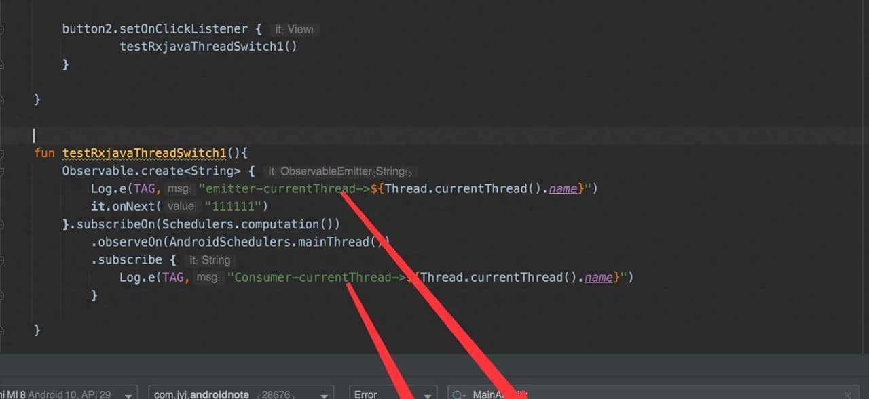Collapse the subscribe lambda block
The image size is (869, 399).
pyautogui.click(x=3, y=260)
